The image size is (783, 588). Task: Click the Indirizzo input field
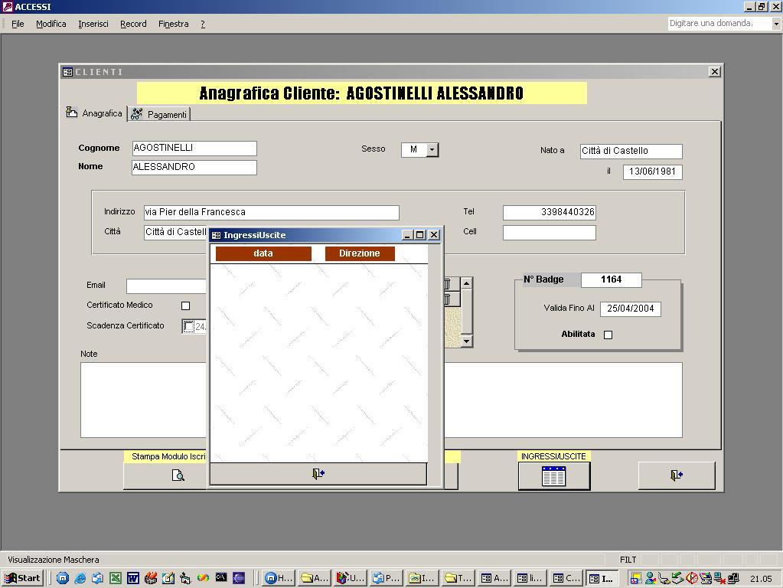271,212
